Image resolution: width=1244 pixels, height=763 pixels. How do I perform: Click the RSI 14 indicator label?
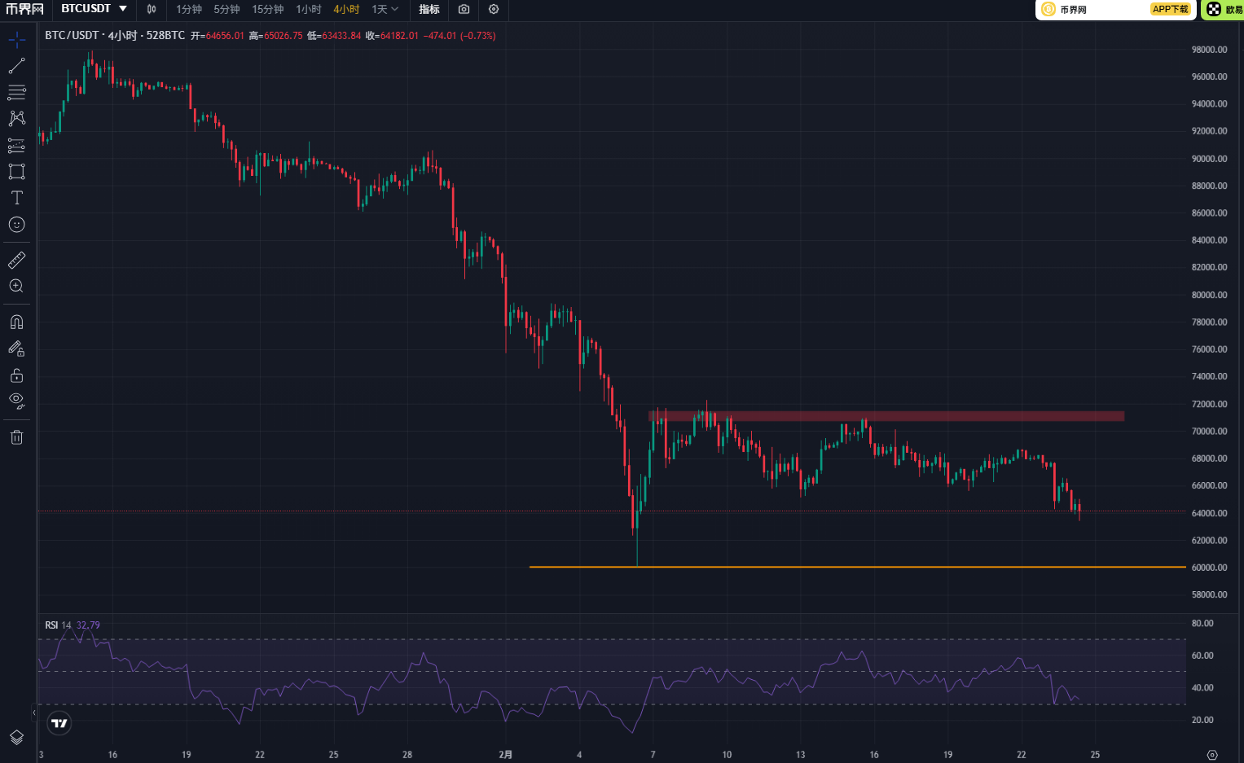point(59,625)
